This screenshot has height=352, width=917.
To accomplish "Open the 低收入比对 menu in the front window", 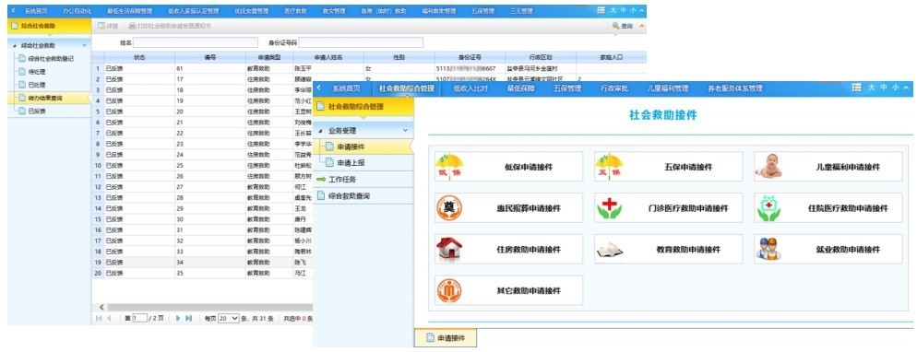I will (470, 88).
